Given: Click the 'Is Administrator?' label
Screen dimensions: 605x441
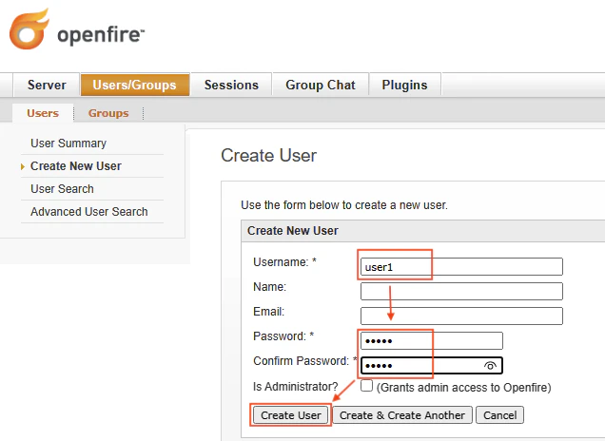Looking at the screenshot, I should pyautogui.click(x=296, y=386).
